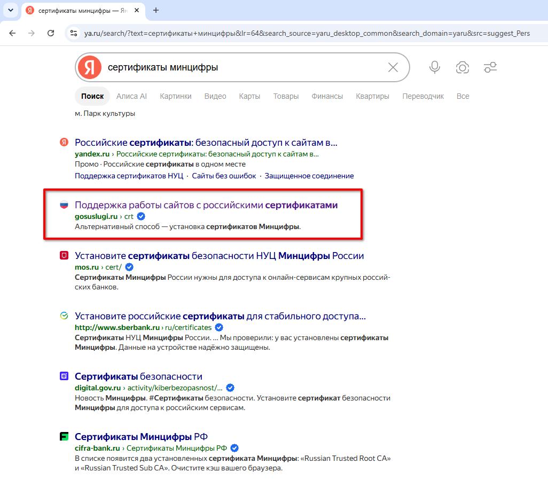This screenshot has width=548, height=487.
Task: Clear the search query with X
Action: click(393, 67)
